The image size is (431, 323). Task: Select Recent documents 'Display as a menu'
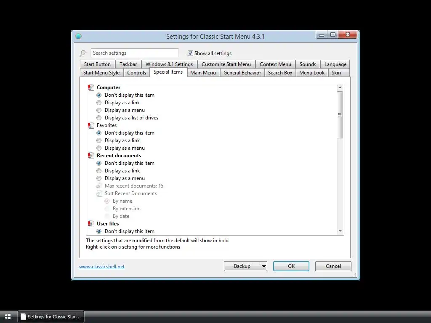[x=99, y=178]
